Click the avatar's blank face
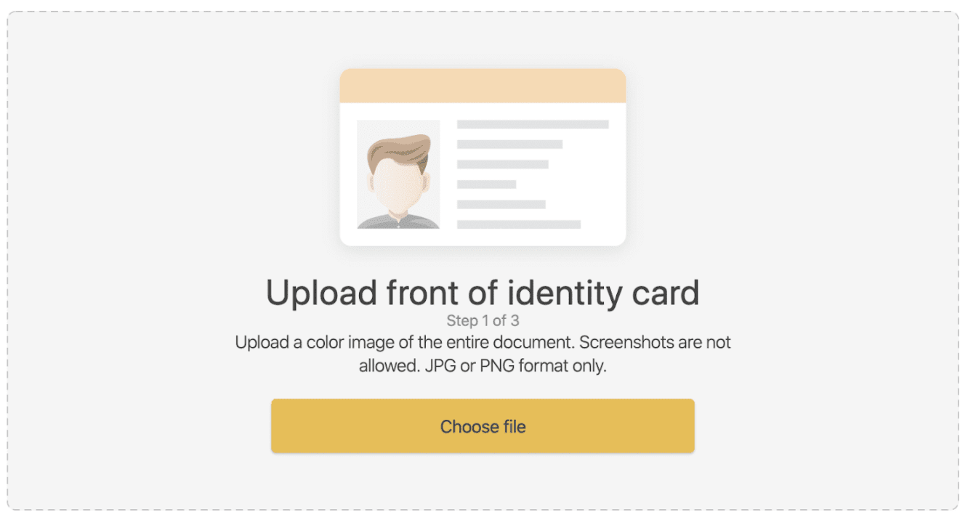 pos(398,185)
